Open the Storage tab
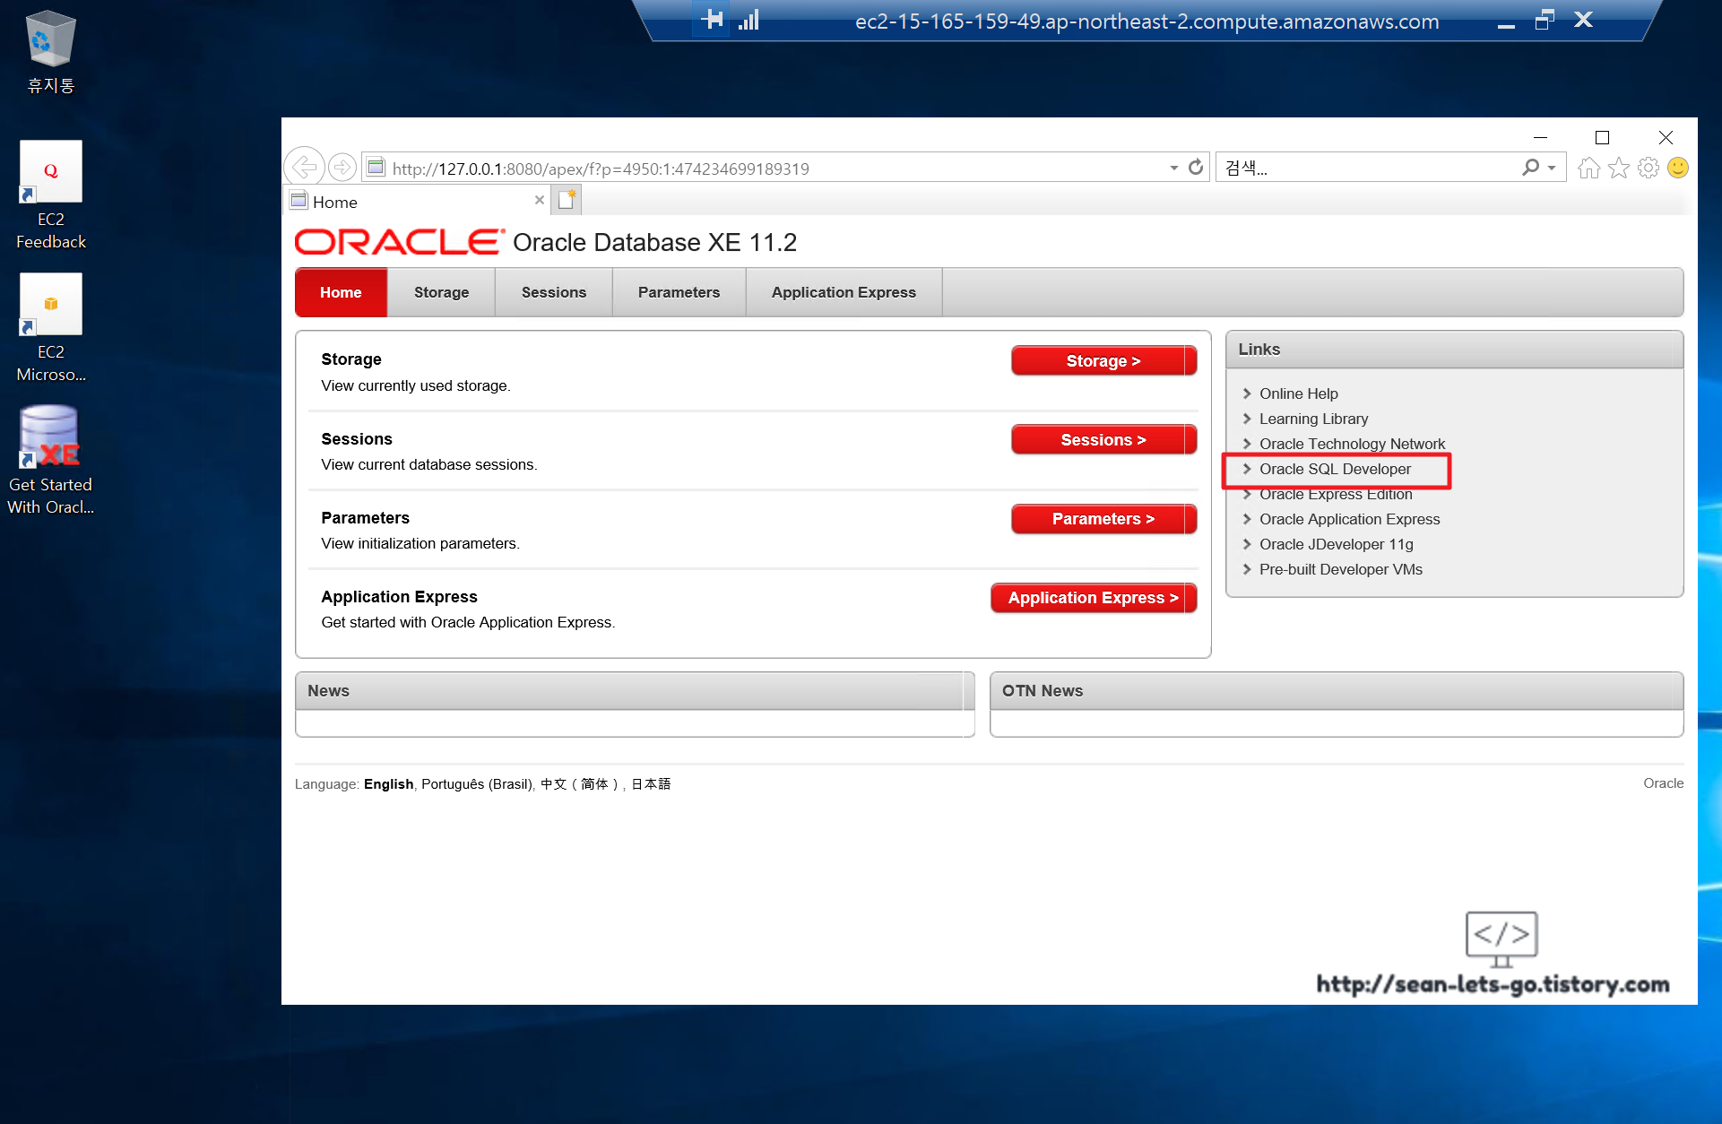The image size is (1722, 1124). tap(441, 292)
